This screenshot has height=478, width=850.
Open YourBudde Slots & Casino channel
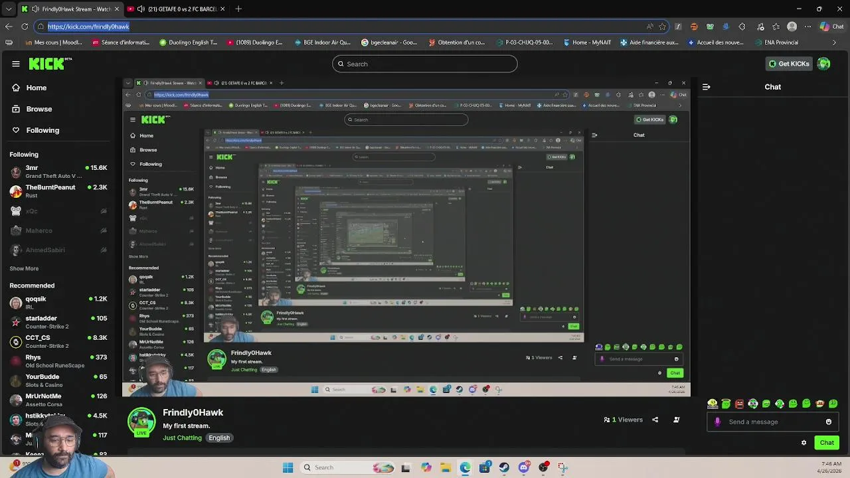coord(58,380)
